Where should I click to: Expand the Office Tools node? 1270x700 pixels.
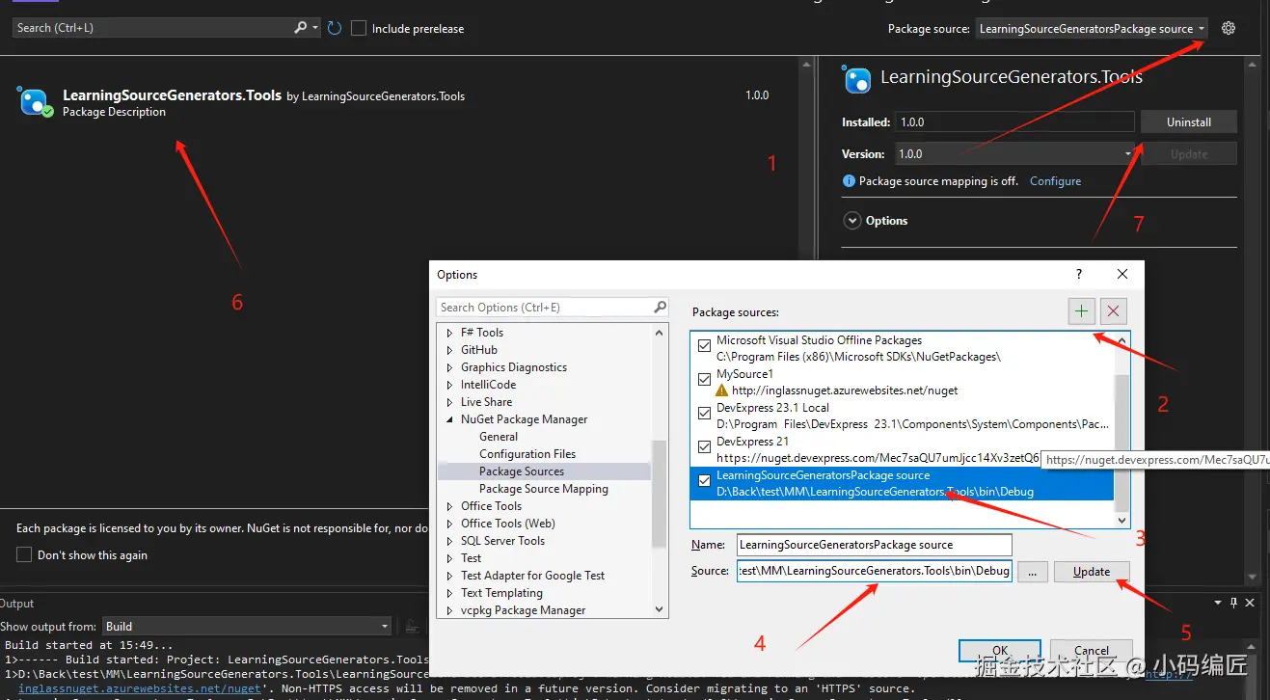(x=449, y=506)
